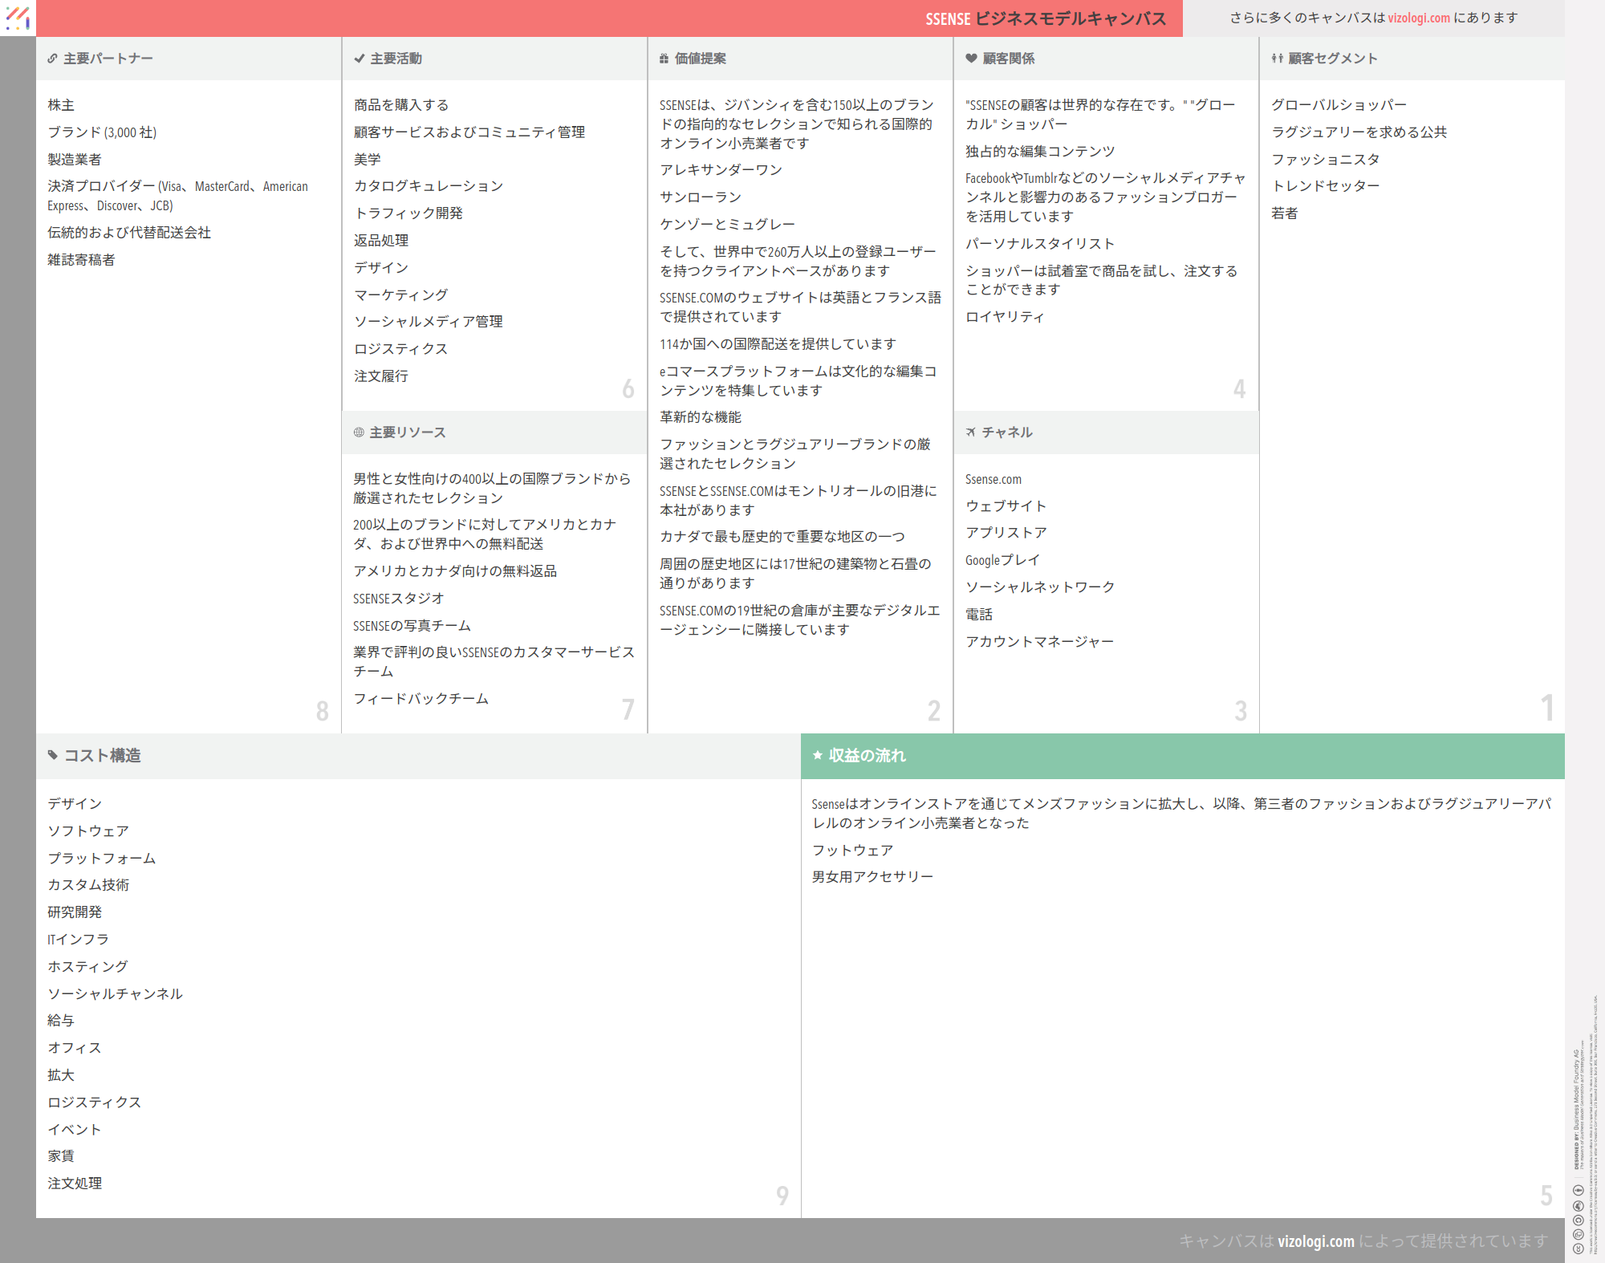Click the 主要活動 section heading
Screen dimensions: 1605x1263
point(396,59)
